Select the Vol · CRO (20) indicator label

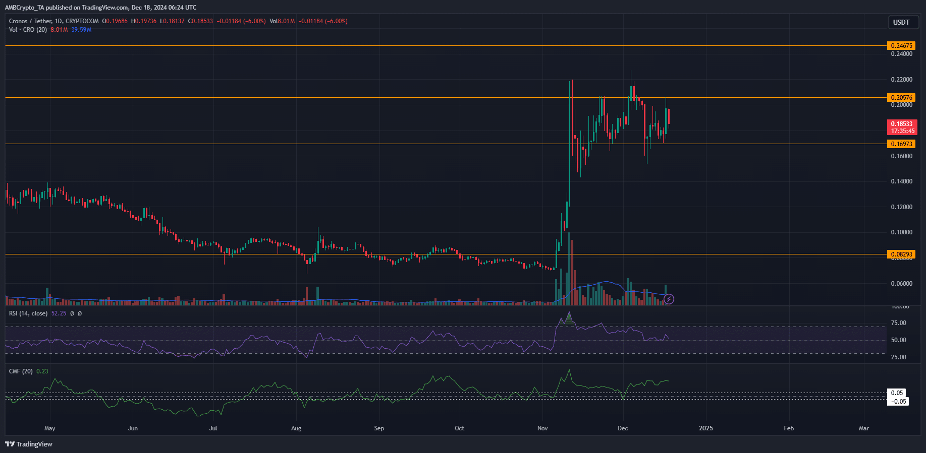[x=28, y=30]
